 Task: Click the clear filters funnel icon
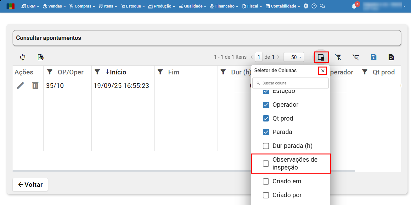[338, 57]
